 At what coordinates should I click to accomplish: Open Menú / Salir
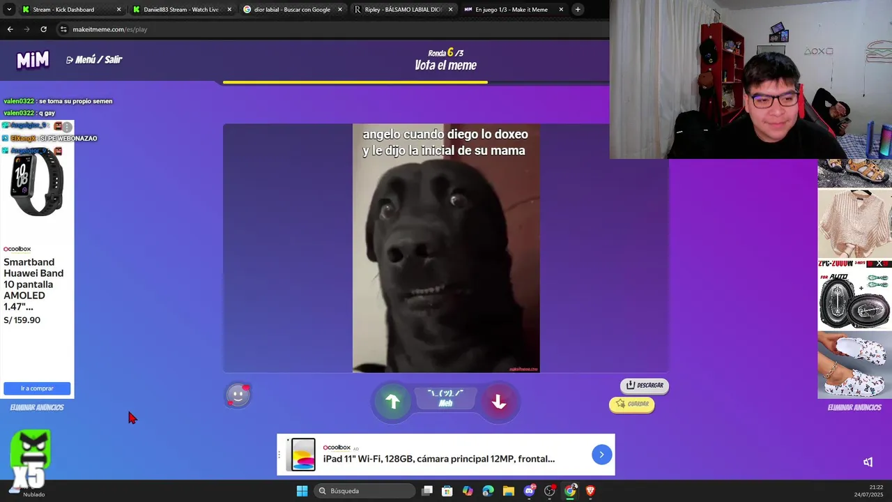click(94, 60)
